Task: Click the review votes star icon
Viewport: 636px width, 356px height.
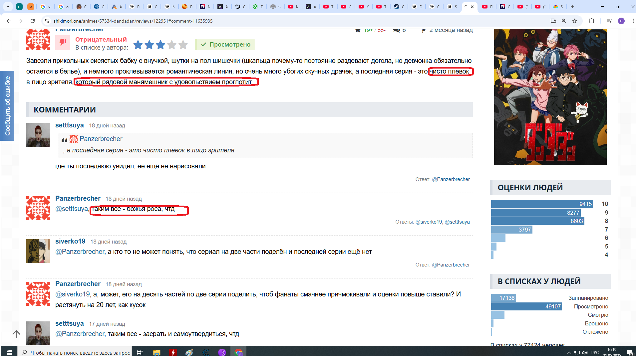Action: click(x=358, y=30)
